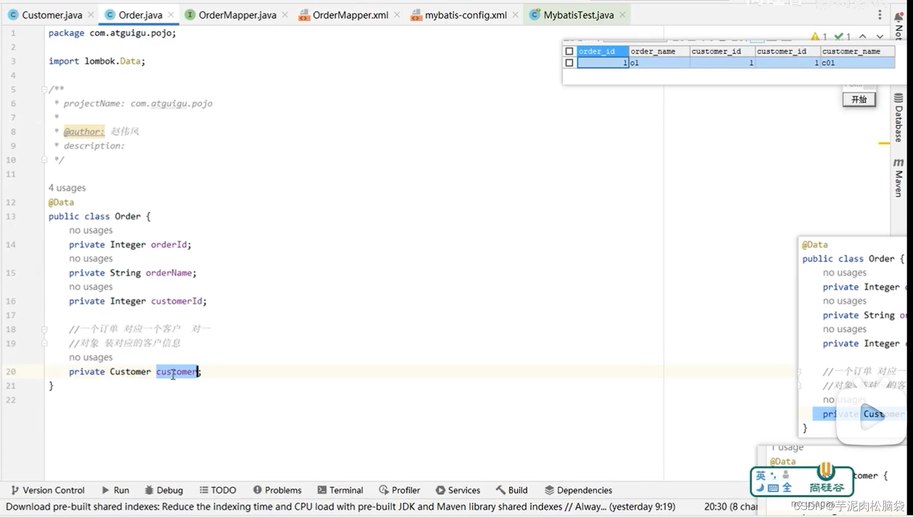913x517 pixels.
Task: Click the green checkmark inspection indicator
Action: click(842, 37)
